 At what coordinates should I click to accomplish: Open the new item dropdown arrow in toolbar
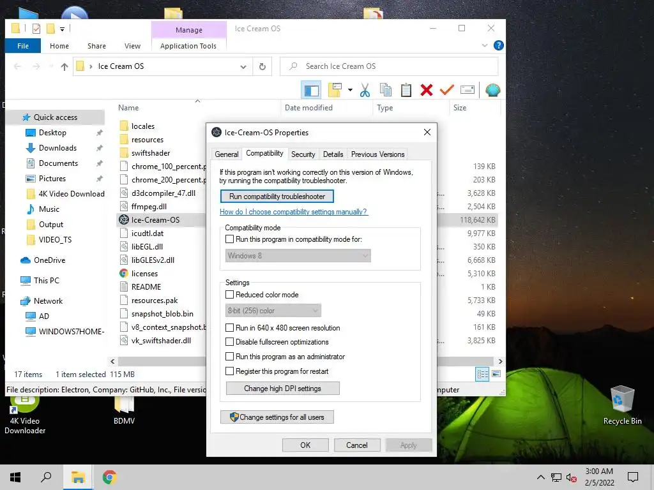[x=350, y=90]
